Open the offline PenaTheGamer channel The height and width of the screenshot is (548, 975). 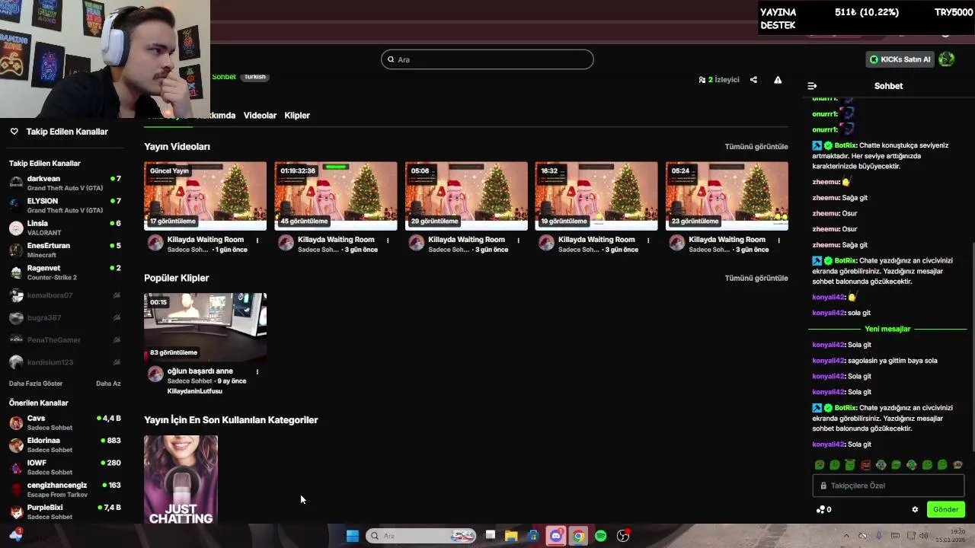(x=65, y=339)
